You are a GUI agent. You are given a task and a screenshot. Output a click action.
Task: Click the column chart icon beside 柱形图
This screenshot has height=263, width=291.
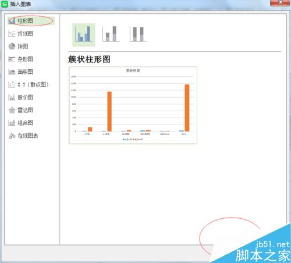click(x=12, y=21)
